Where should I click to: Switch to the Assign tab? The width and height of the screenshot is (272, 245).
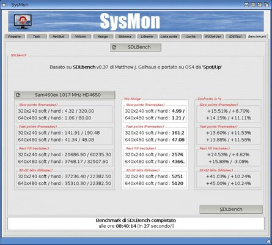click(103, 36)
